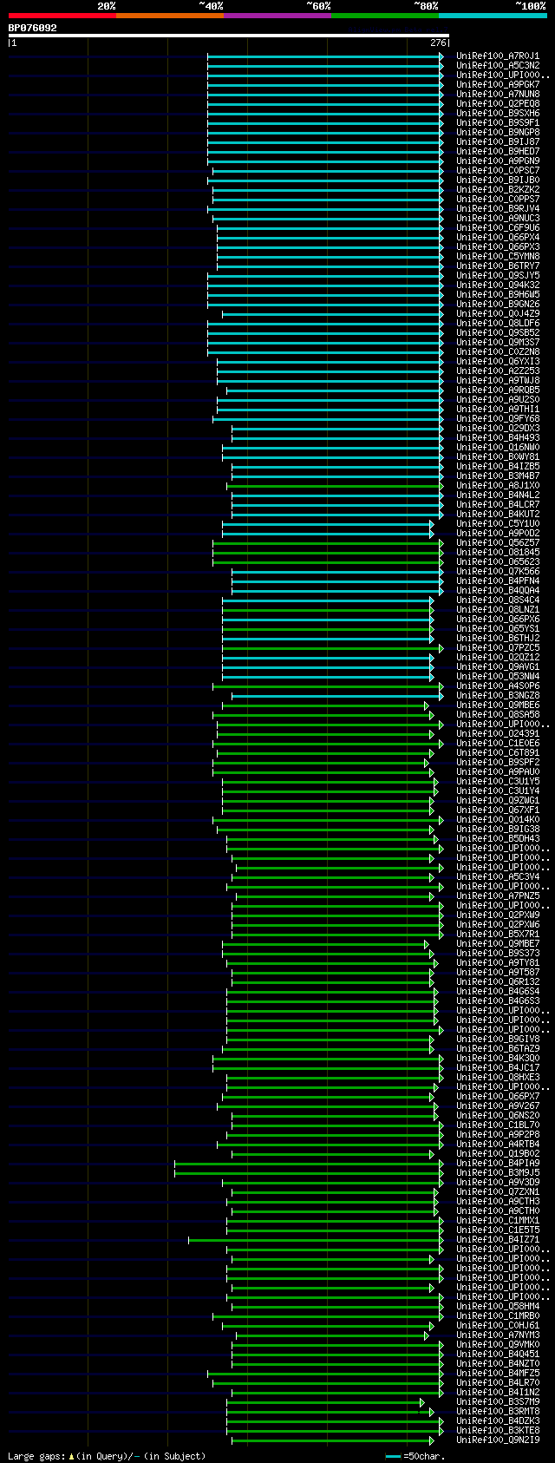Viewport: 555px width, 1463px height.
Task: Select the UniRef100_C1BL70 entry
Action: [498, 1125]
